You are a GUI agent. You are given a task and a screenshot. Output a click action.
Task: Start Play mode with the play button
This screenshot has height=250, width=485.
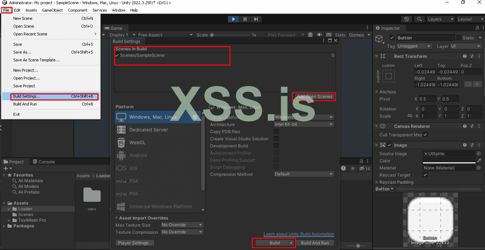click(233, 19)
